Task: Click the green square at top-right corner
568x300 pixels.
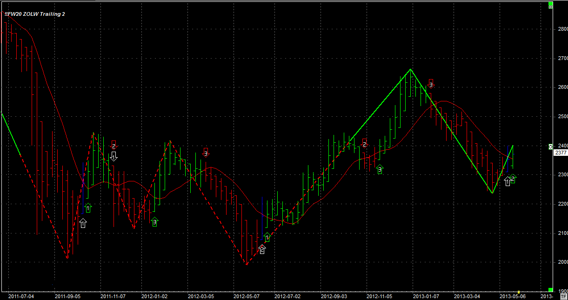Action: coord(551,7)
